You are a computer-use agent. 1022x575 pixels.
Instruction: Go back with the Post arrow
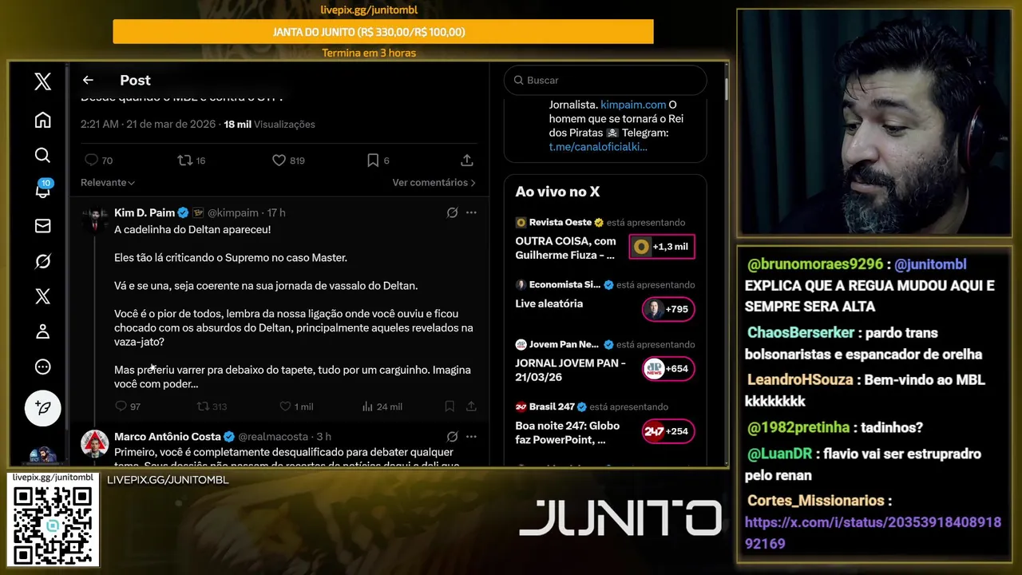tap(88, 80)
